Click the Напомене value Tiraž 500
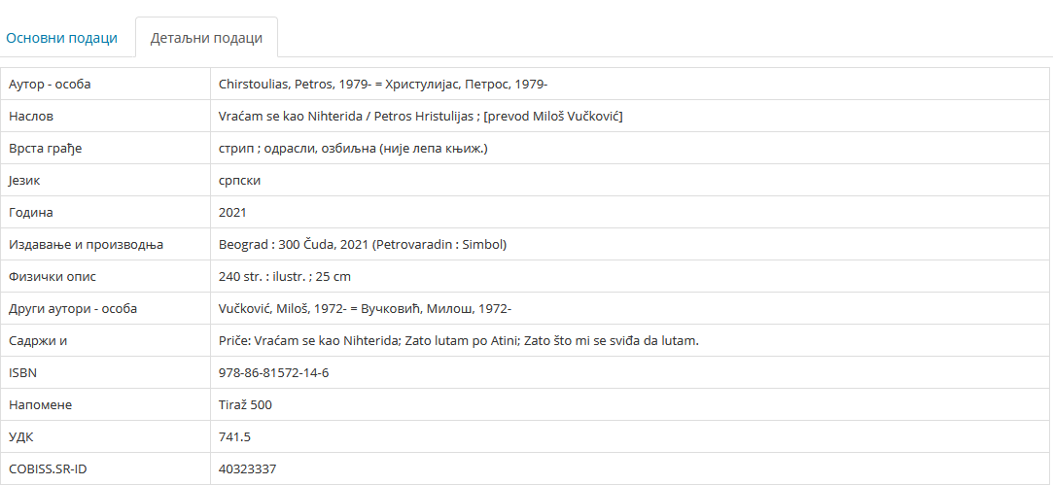This screenshot has width=1053, height=485. 245,405
